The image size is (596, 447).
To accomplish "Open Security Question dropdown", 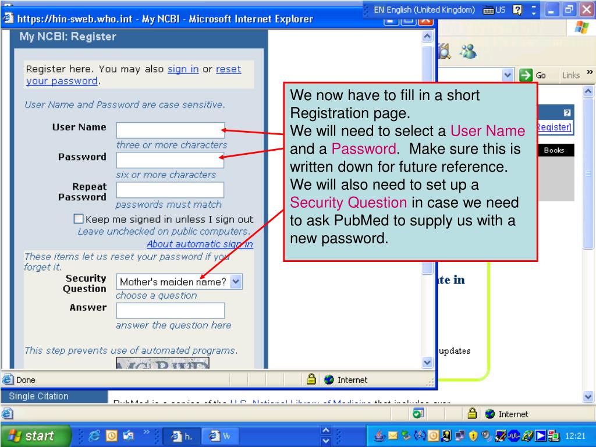I will click(x=236, y=282).
